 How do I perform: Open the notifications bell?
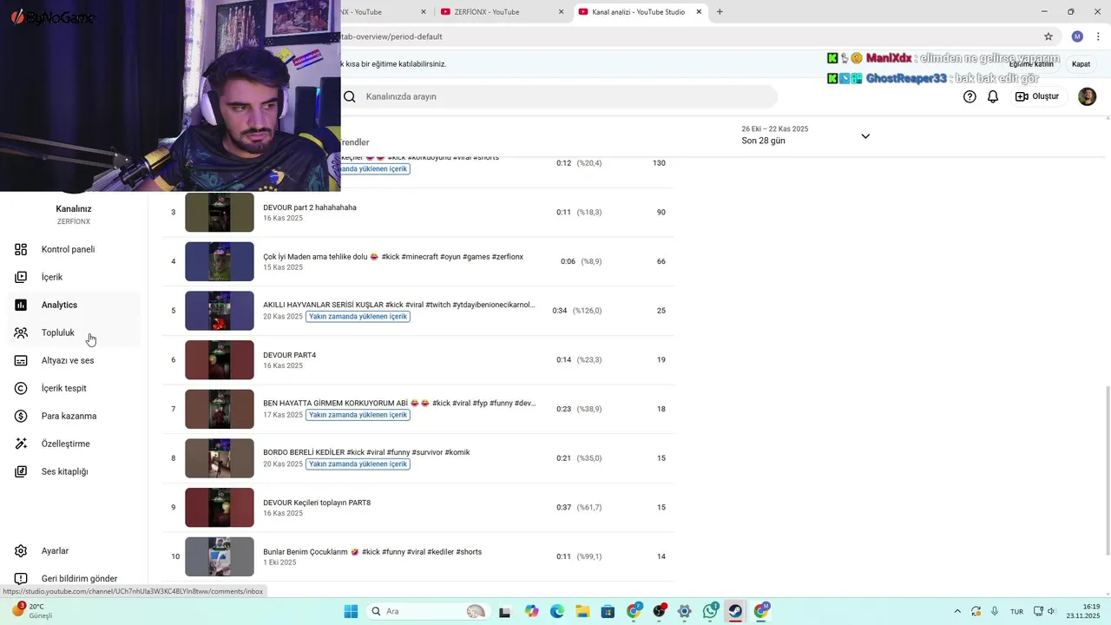pyautogui.click(x=993, y=96)
